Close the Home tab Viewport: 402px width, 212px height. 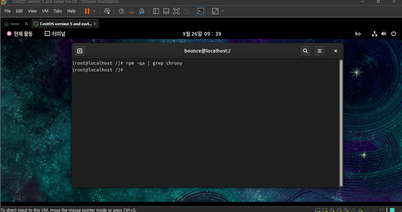point(26,24)
